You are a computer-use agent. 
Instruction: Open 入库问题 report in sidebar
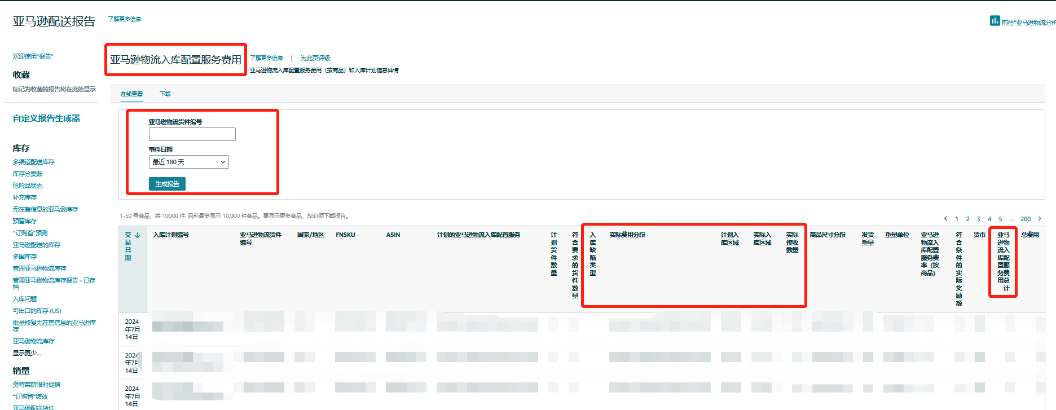pos(24,299)
